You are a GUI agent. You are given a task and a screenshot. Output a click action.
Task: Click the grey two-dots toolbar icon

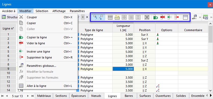tap(138, 17)
